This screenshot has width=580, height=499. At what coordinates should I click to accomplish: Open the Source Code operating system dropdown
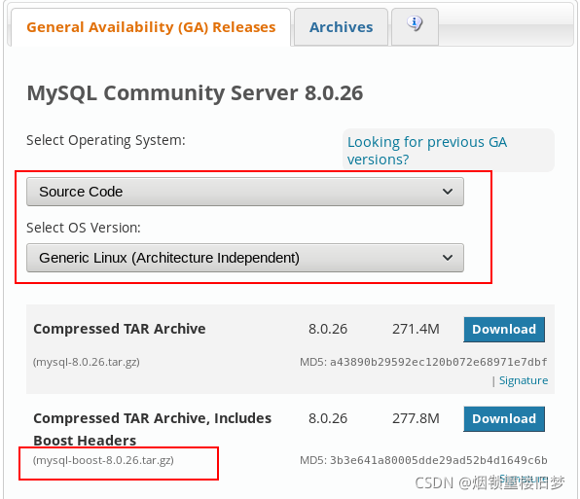[245, 192]
